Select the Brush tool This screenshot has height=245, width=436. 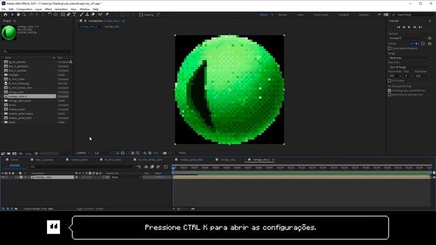point(82,14)
